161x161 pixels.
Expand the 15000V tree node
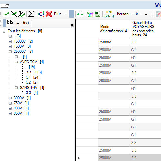pos(10,41)
